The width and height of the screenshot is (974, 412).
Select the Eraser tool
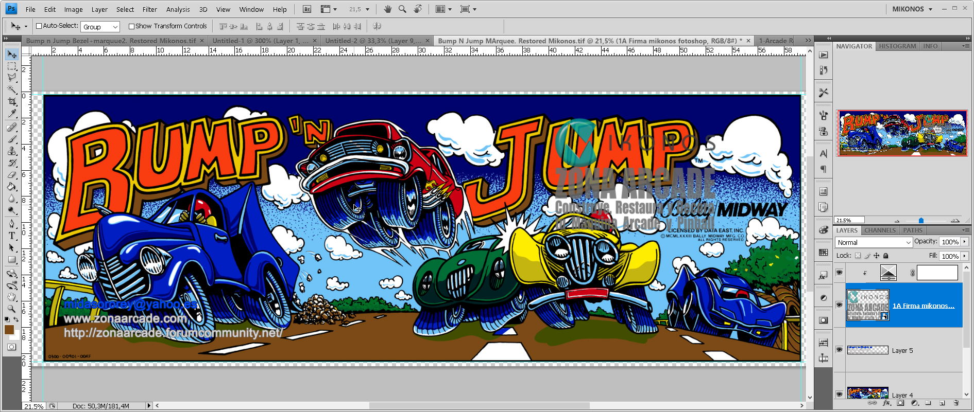12,175
